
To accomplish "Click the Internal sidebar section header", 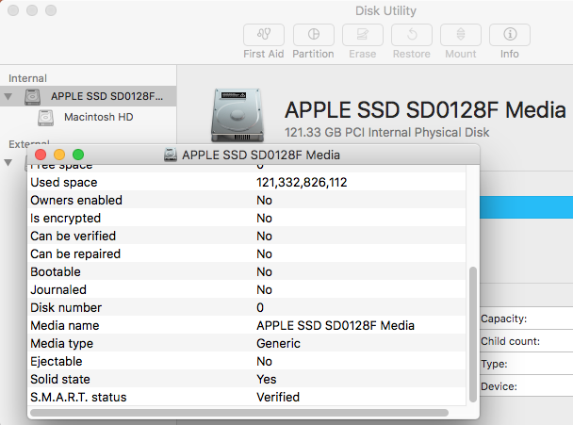I will pos(27,78).
